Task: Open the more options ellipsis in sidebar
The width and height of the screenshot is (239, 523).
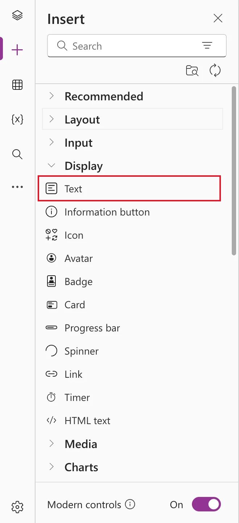Action: tap(17, 187)
